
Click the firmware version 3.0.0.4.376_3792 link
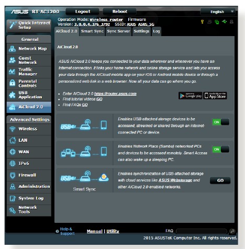[92, 24]
